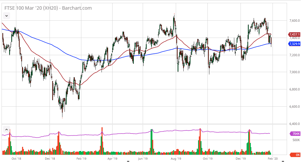Select the Dec '19 date label
303x162 pixels.
click(241, 159)
